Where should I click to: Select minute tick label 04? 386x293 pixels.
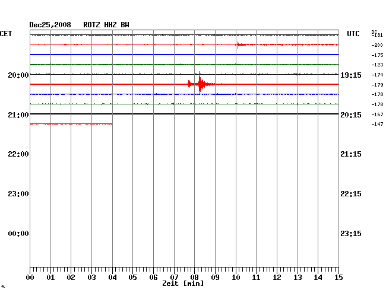coord(112,278)
